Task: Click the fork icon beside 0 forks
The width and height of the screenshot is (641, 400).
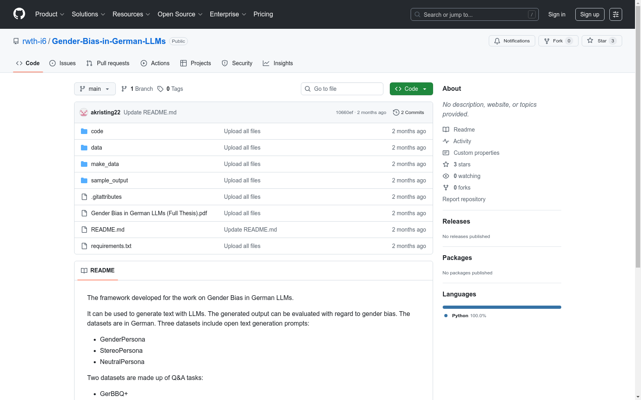Action: pyautogui.click(x=446, y=188)
